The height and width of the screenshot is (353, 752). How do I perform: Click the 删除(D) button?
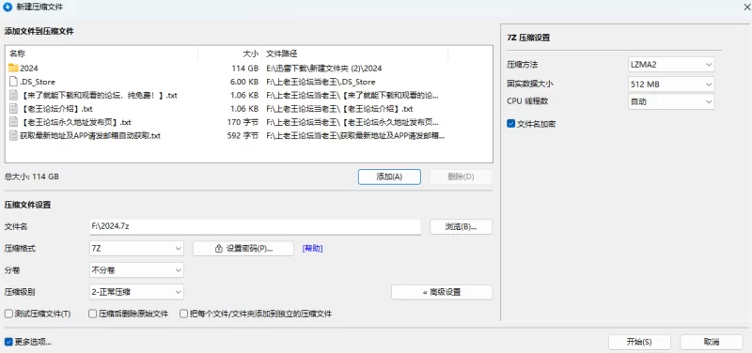point(461,176)
